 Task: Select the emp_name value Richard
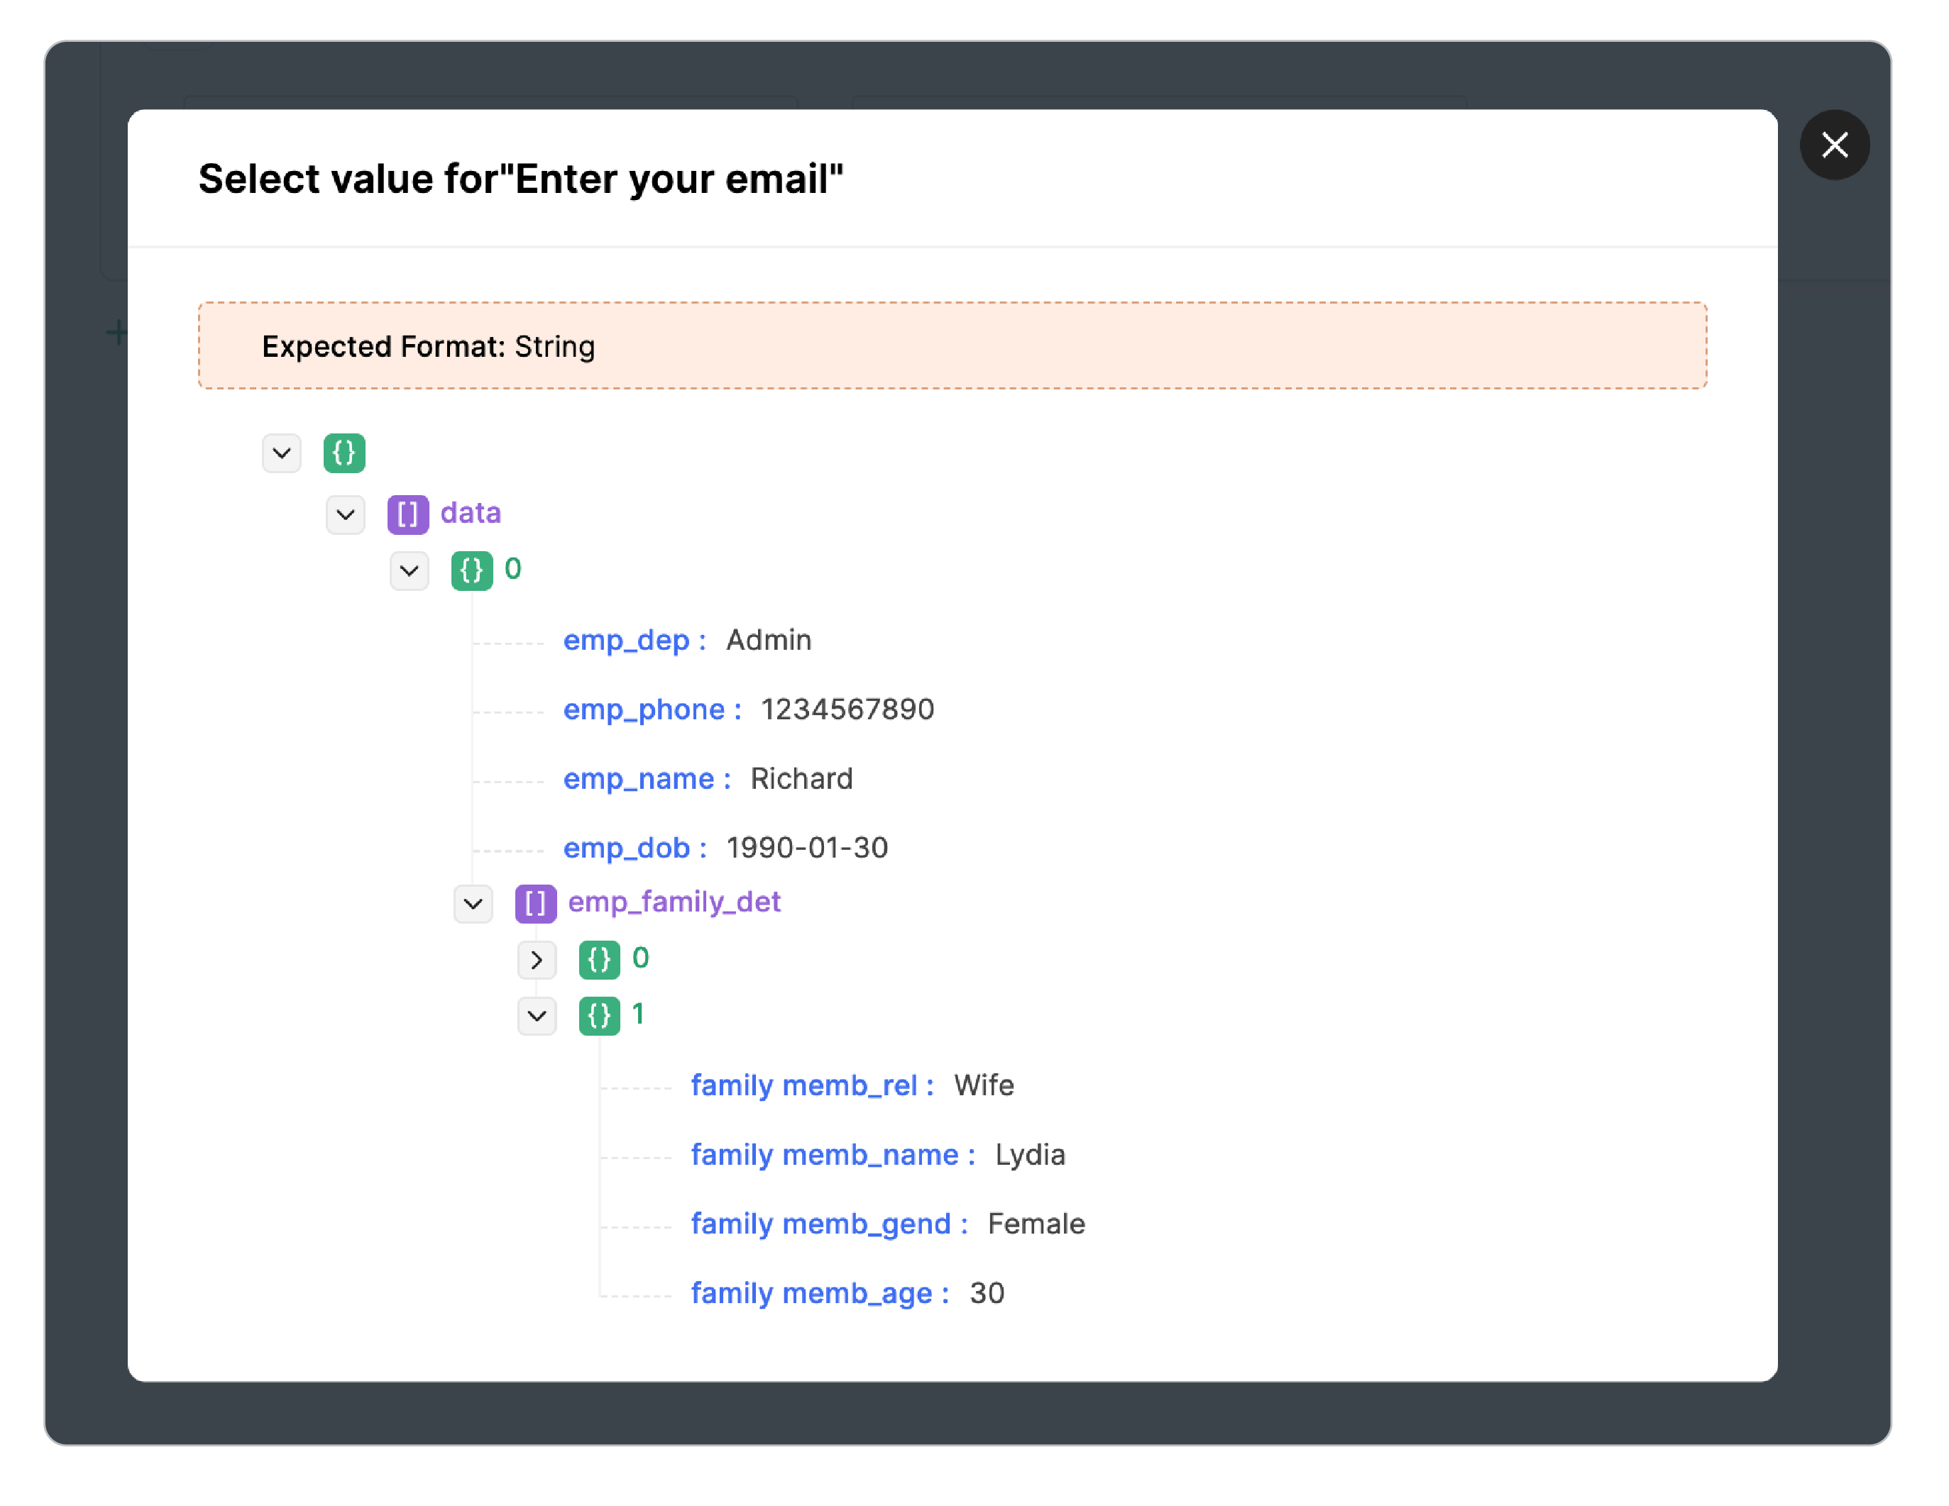801,778
